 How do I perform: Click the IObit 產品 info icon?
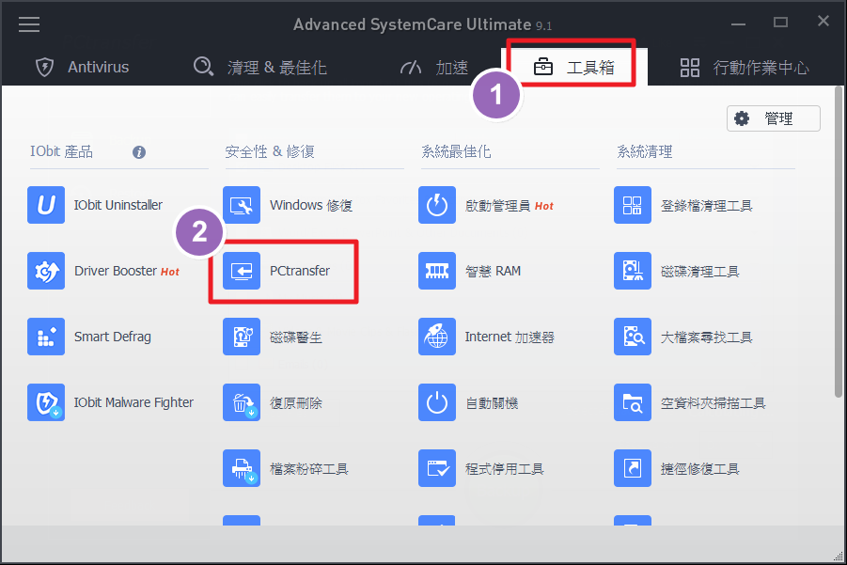click(139, 151)
